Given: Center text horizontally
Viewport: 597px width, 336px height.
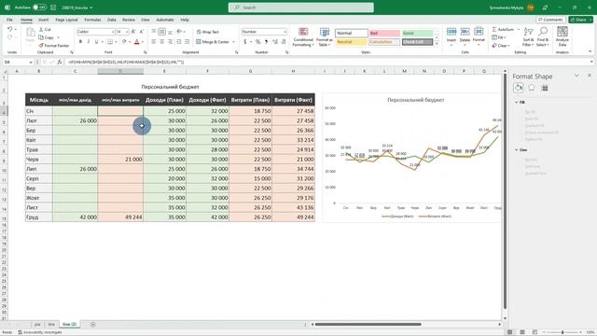Looking at the screenshot, I should (161, 41).
